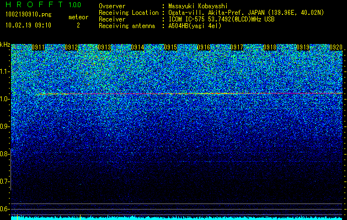Click the kHz axis unit label
347x220 pixels.
[5, 45]
